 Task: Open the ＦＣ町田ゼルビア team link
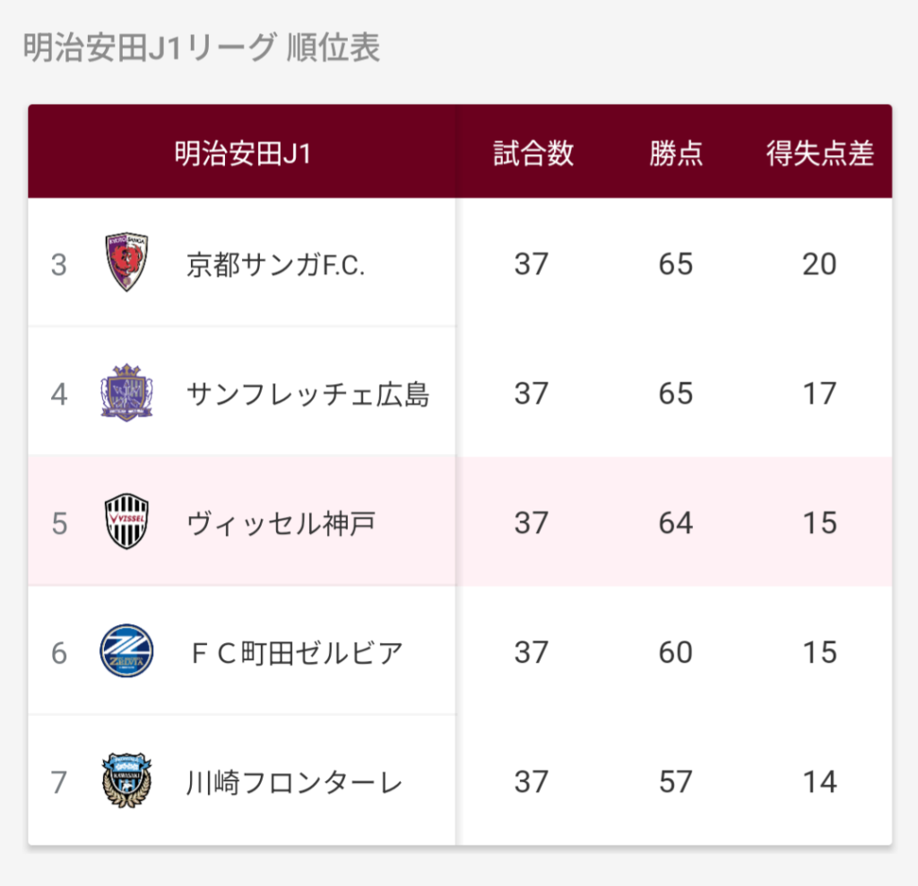click(x=295, y=652)
